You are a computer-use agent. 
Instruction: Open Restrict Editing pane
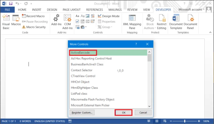pyautogui.click(x=162, y=22)
